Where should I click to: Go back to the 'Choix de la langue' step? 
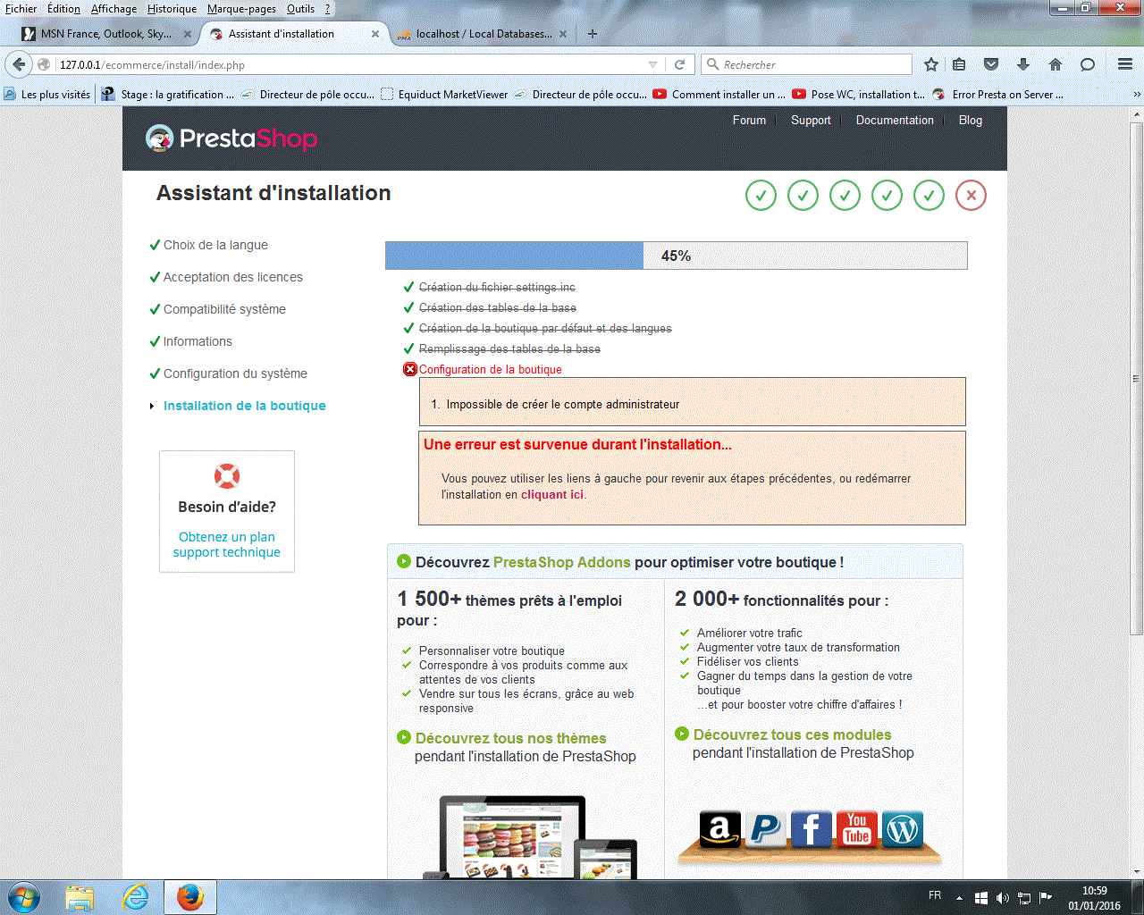point(215,245)
